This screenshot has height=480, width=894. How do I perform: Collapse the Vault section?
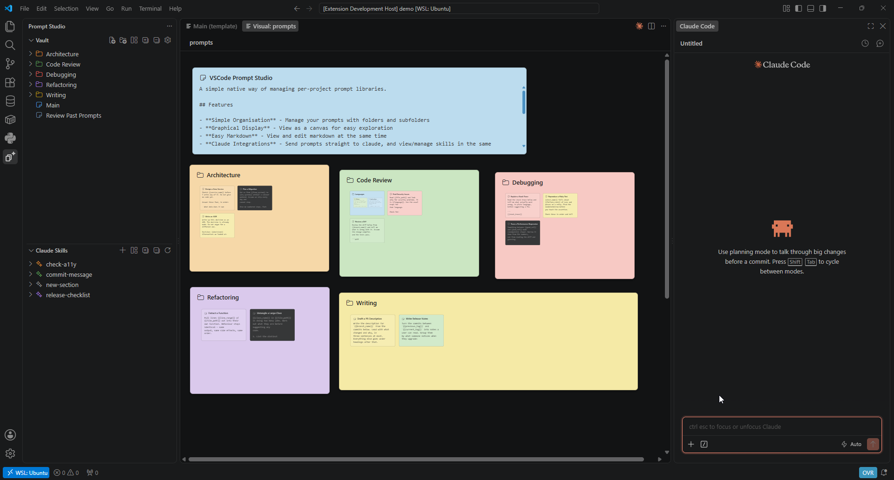31,40
